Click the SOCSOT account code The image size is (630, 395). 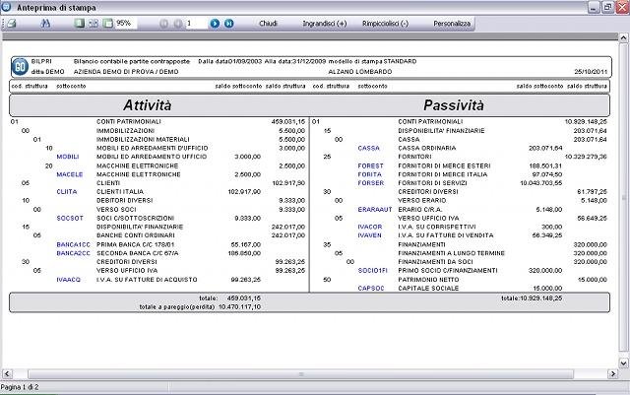pyautogui.click(x=70, y=218)
